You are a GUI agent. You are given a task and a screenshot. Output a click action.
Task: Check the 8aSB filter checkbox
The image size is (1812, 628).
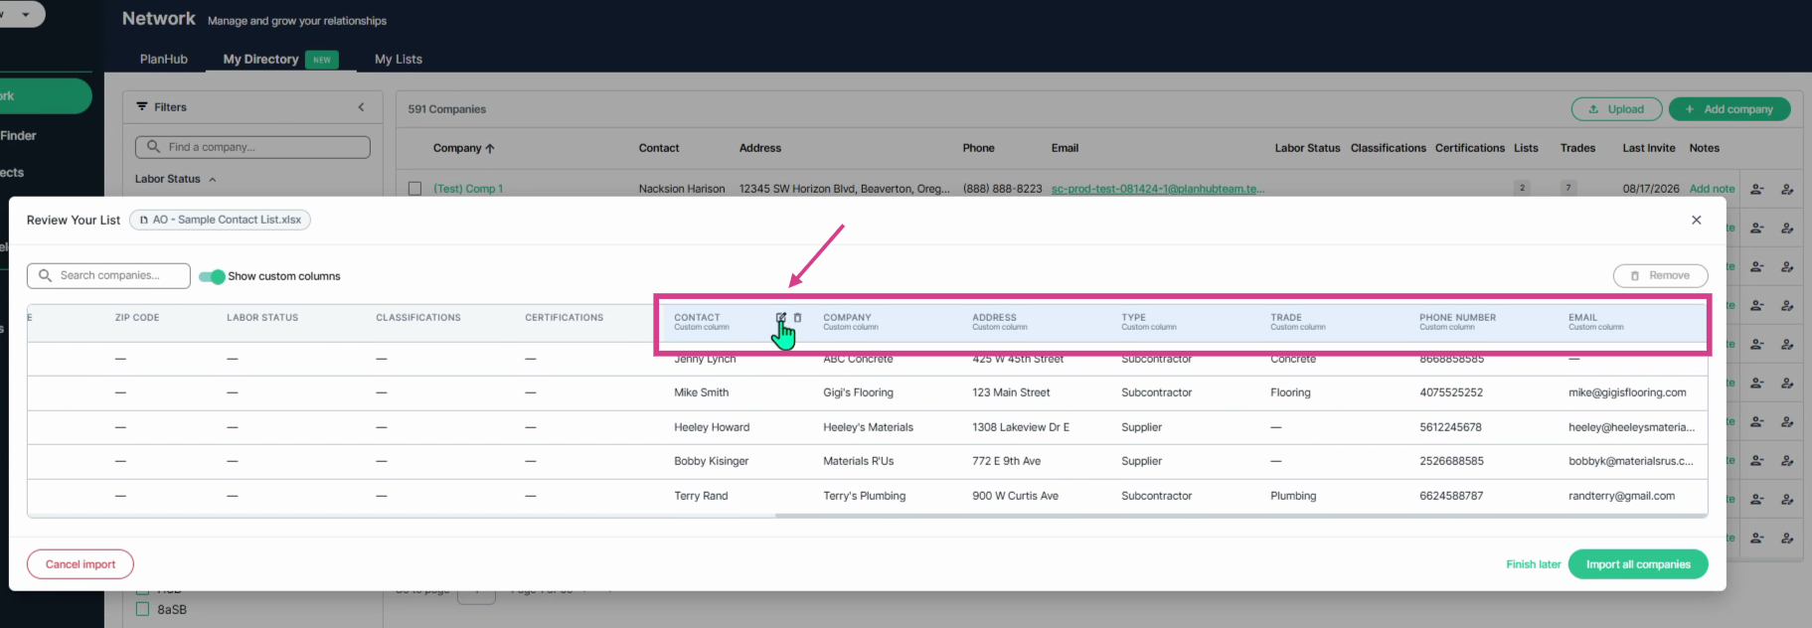pos(142,609)
